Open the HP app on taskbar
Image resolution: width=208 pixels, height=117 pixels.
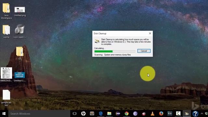(83, 113)
